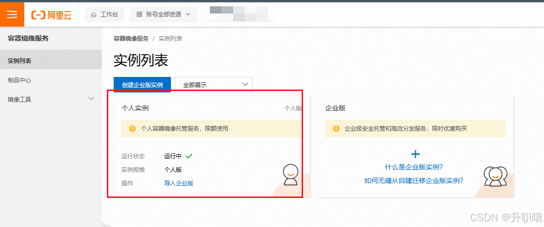Image resolution: width=544 pixels, height=227 pixels.
Task: Click the home icon in 工作台 button
Action: (x=94, y=15)
